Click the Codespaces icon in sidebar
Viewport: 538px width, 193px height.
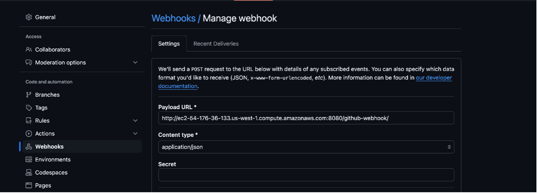click(28, 172)
